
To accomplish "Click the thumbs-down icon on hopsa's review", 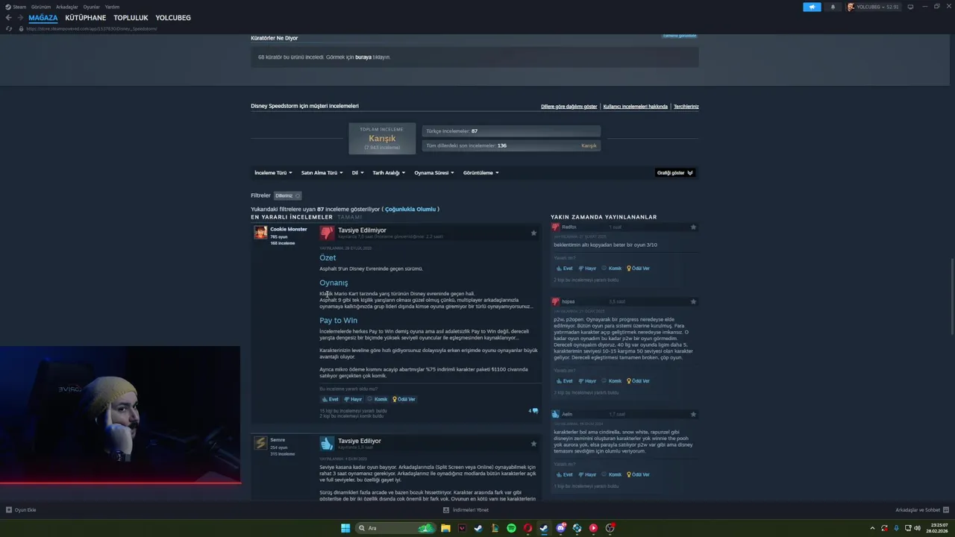I will coord(556,301).
